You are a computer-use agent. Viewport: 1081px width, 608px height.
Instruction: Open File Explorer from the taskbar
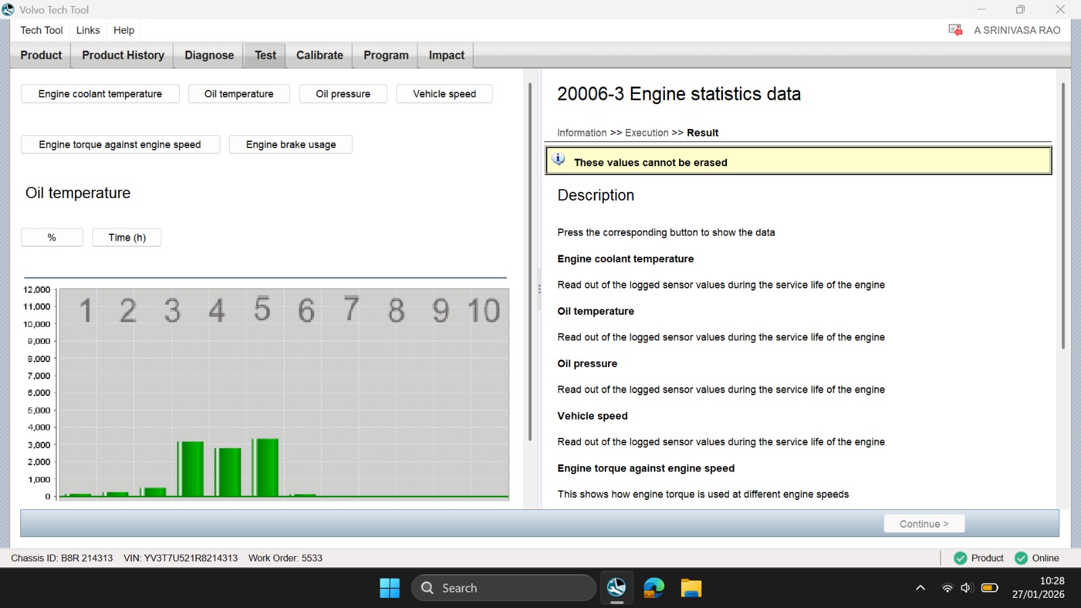click(690, 588)
